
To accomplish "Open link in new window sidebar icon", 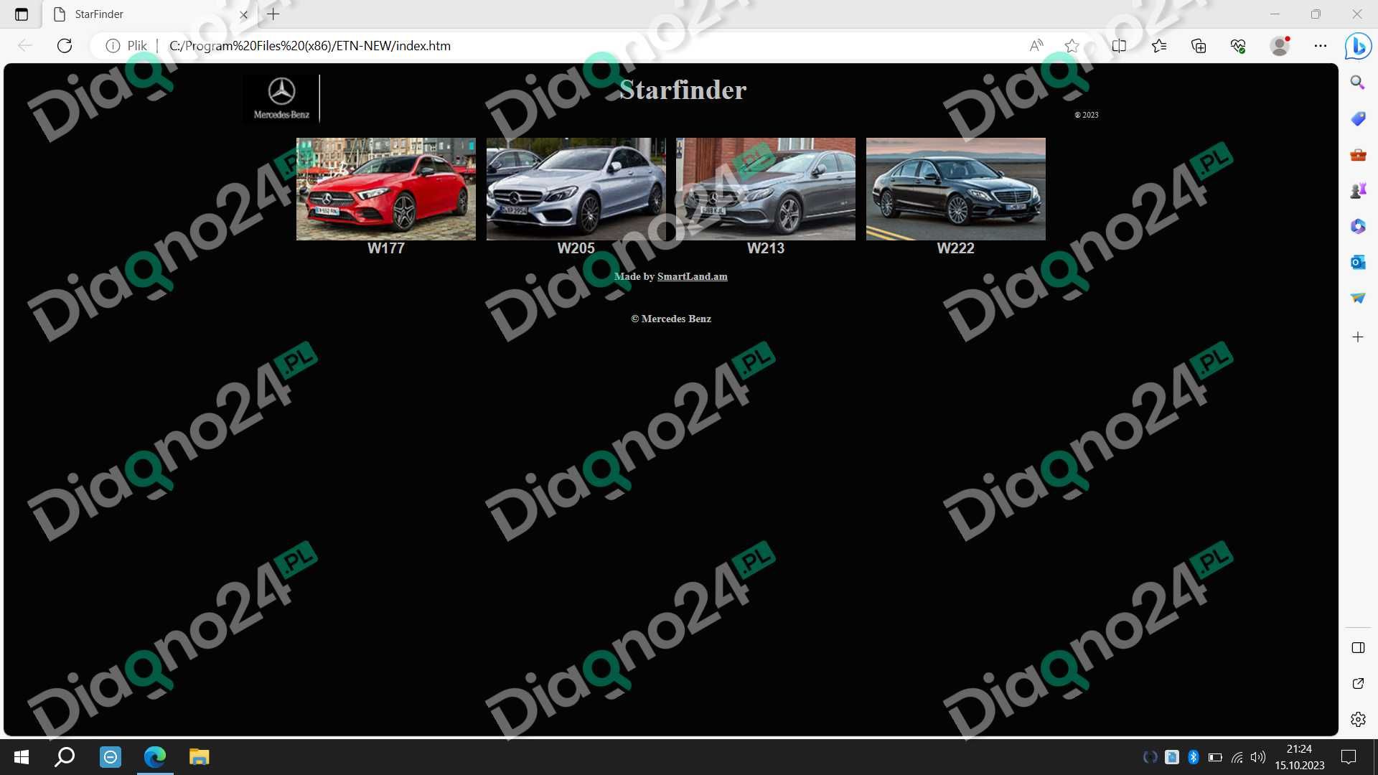I will [x=1358, y=684].
